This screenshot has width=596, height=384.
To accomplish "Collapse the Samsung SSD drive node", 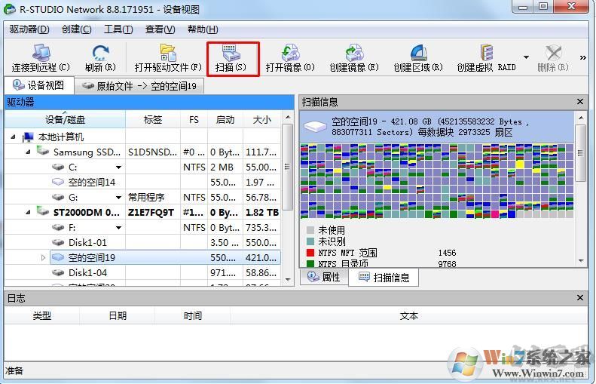I will click(x=28, y=152).
